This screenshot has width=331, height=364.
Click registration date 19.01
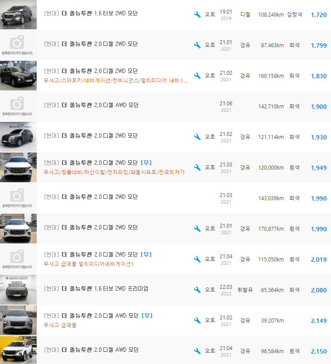(x=226, y=12)
